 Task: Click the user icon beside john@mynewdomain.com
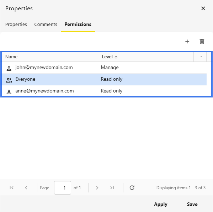(x=9, y=68)
